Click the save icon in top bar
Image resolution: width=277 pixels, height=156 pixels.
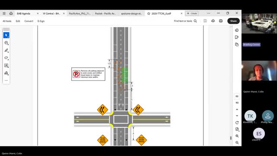[x=205, y=21]
